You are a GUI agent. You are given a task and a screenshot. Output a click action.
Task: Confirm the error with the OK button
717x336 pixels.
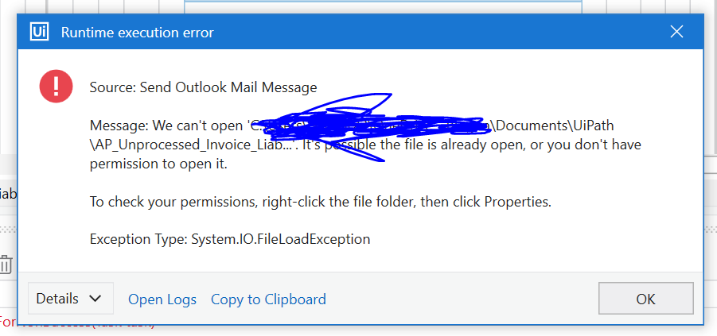coord(645,299)
